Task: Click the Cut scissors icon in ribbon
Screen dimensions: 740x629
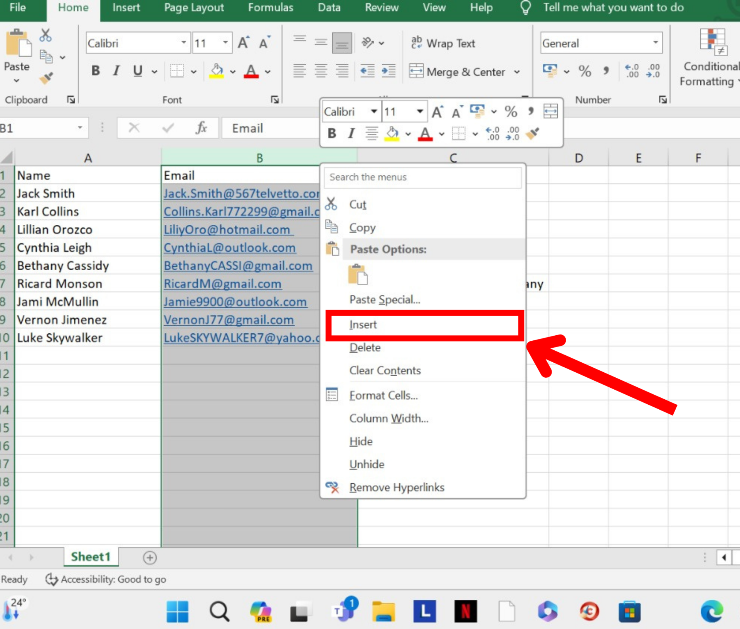Action: click(x=45, y=35)
